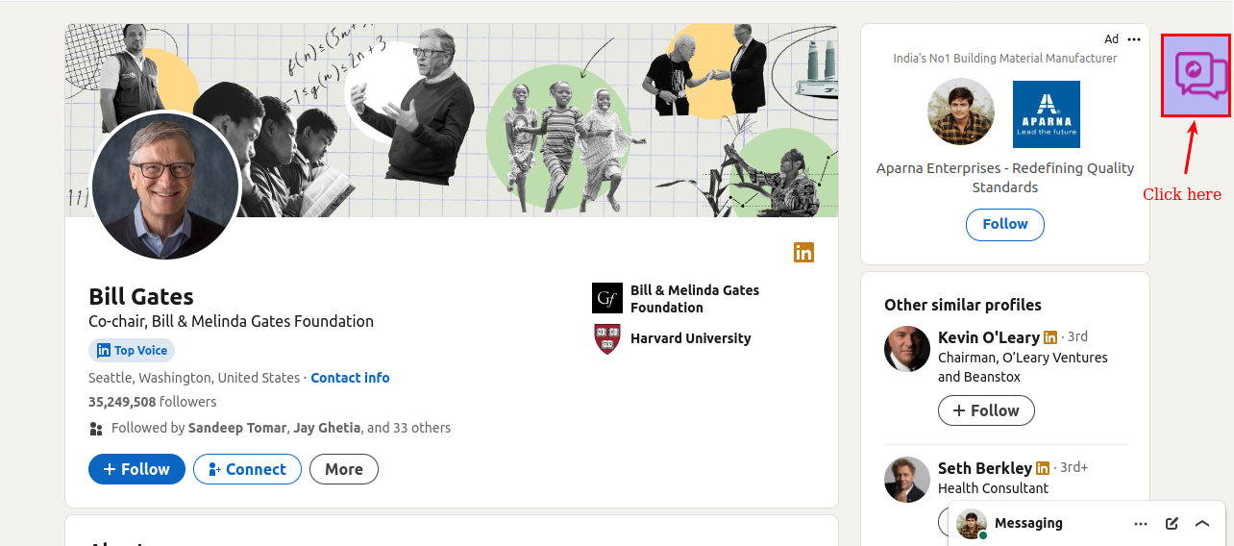Open the More actions dropdown
The image size is (1234, 546).
344,469
